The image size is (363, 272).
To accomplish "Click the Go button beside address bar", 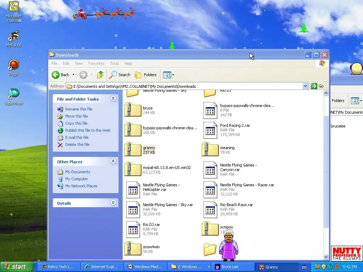I will (x=318, y=86).
